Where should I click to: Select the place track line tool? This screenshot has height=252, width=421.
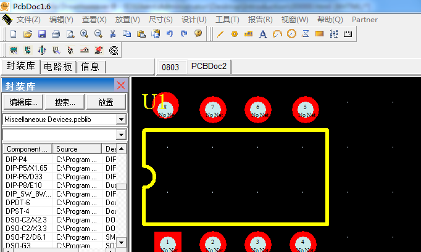pyautogui.click(x=220, y=34)
